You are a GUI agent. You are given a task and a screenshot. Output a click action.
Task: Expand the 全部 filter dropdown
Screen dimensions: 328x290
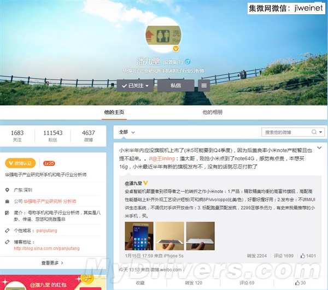click(127, 132)
